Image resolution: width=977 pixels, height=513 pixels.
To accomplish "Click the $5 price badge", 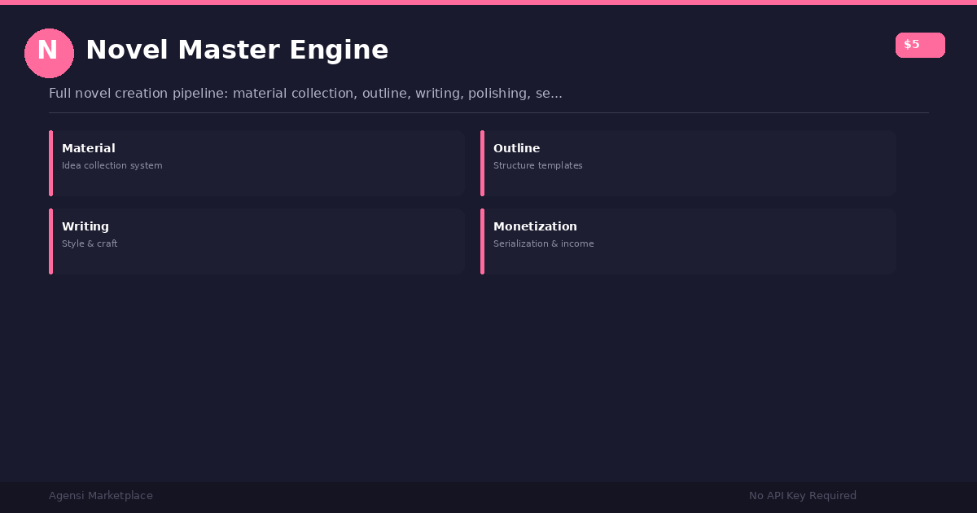I will click(x=920, y=45).
